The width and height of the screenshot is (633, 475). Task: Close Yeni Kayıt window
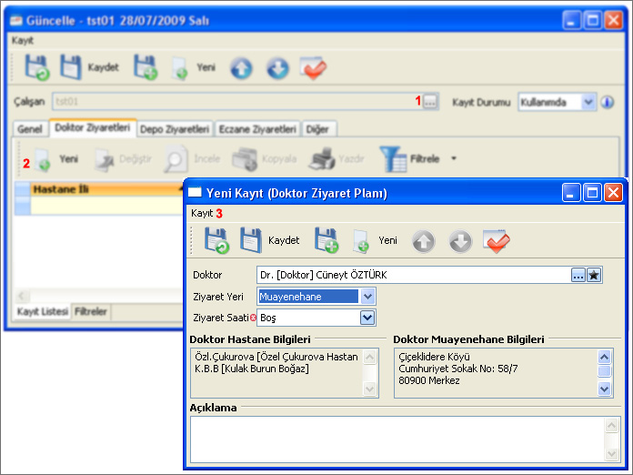pyautogui.click(x=613, y=193)
